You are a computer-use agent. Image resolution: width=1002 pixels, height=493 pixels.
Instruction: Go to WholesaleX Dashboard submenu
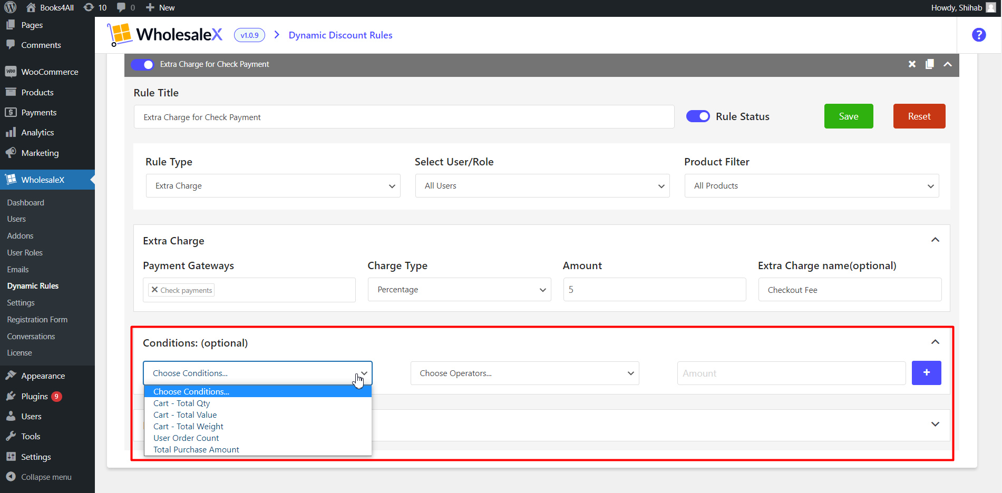click(26, 202)
